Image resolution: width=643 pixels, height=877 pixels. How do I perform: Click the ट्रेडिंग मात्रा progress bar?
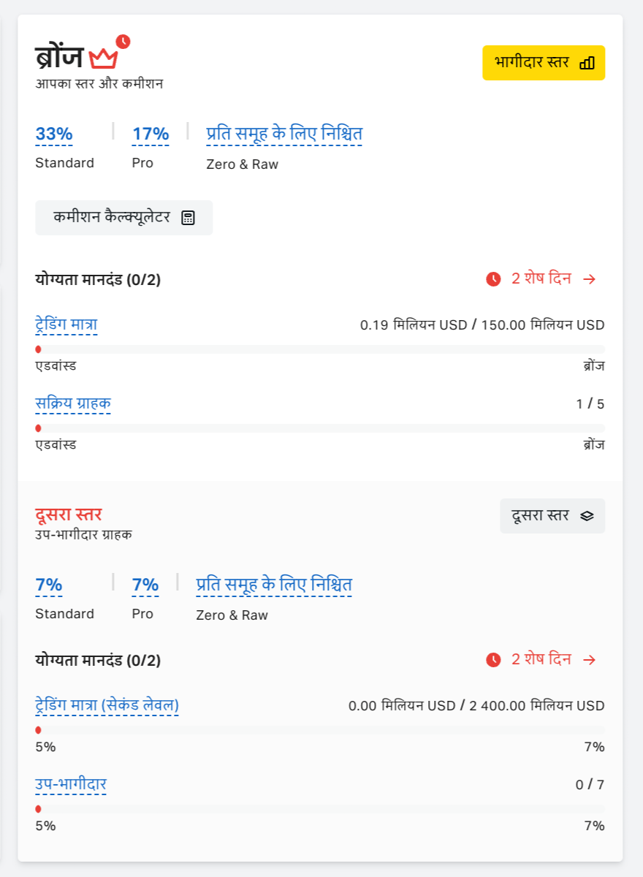coord(320,349)
